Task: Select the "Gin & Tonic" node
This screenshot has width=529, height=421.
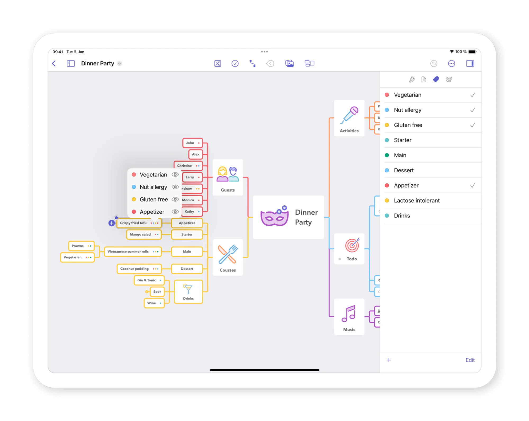Action: coord(149,280)
